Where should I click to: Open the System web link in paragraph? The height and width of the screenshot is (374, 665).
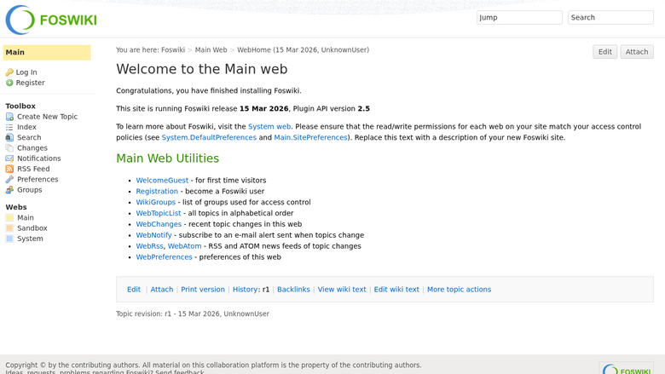[269, 127]
